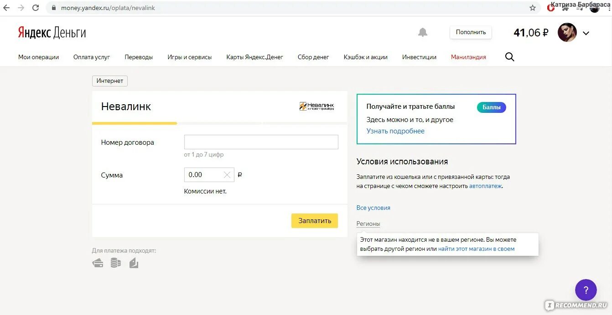Reload the page with the refresh icon
Image resolution: width=612 pixels, height=315 pixels.
click(36, 8)
